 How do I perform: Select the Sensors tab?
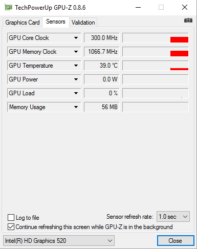(56, 22)
